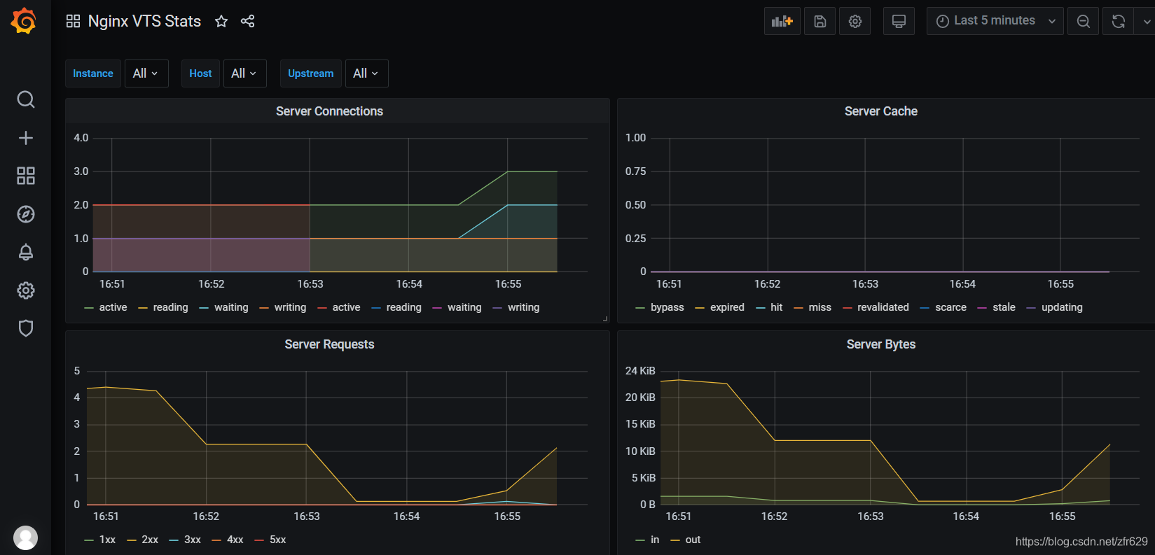
Task: Open the Server Bytes panel title menu
Action: [880, 344]
